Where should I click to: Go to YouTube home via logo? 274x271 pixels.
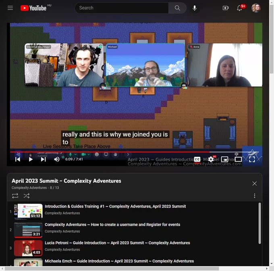tap(33, 8)
